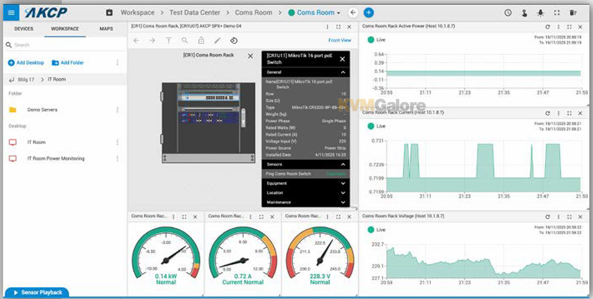The width and height of the screenshot is (593, 299).
Task: Switch to the Maps tab
Action: [106, 29]
